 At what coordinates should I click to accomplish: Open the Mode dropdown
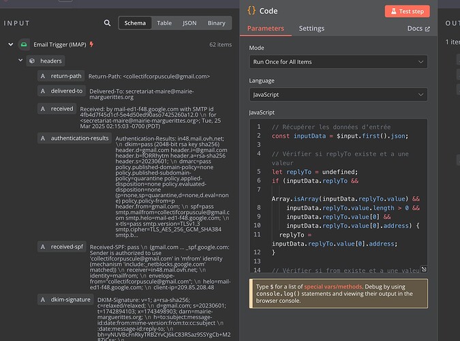[338, 62]
